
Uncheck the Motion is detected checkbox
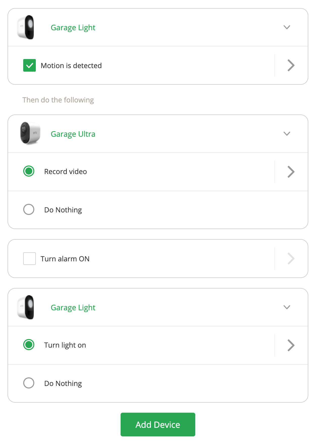pyautogui.click(x=30, y=65)
